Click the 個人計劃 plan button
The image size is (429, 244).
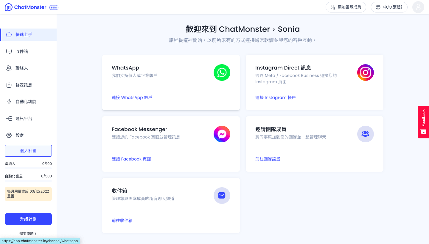click(x=28, y=151)
